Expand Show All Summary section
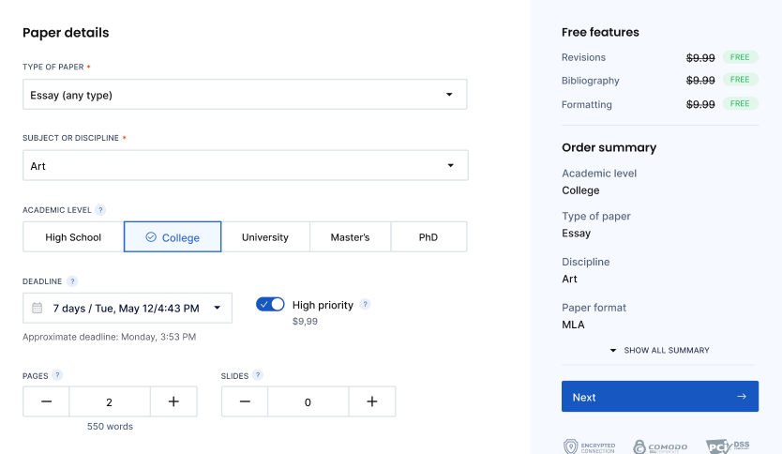 pos(659,350)
